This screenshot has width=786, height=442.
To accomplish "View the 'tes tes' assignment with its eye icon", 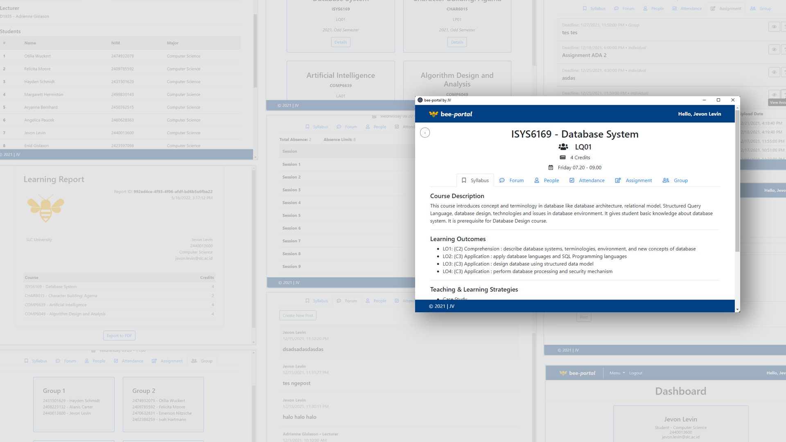I will tap(774, 27).
